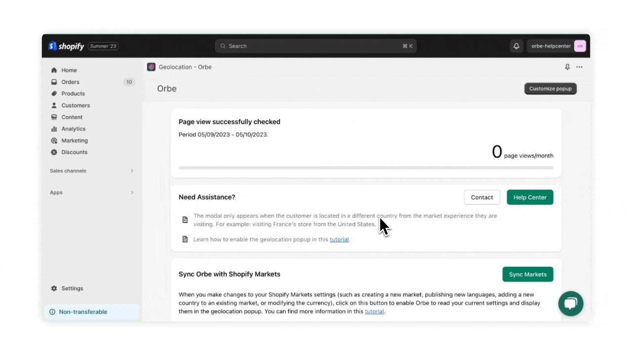Click the Geolocation - Orbe app icon

[151, 67]
